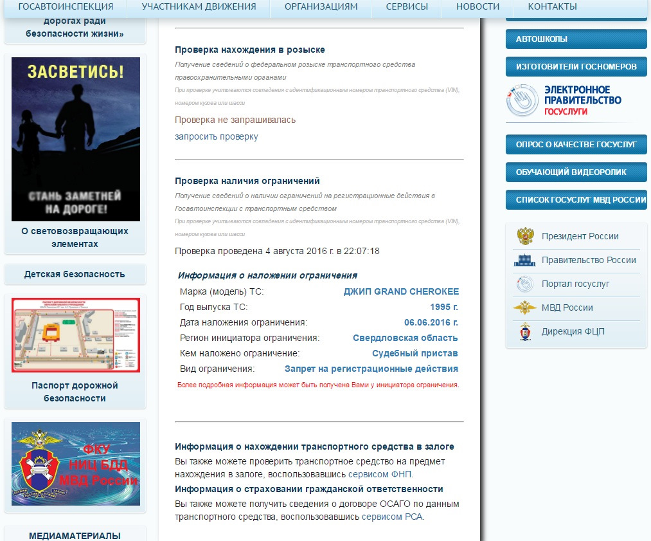Open the Дирекция ФЦП link
The image size is (651, 541).
point(573,331)
